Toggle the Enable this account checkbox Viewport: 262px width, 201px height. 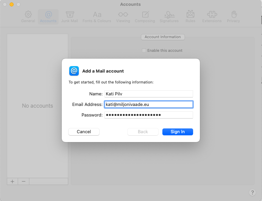point(144,50)
